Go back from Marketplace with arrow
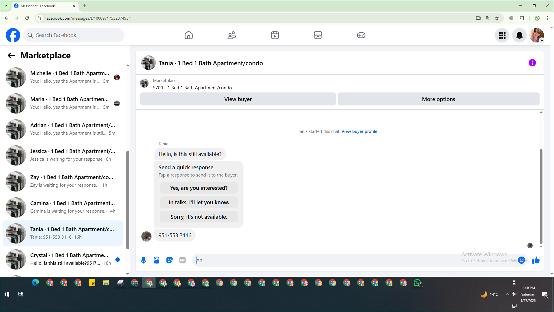Image resolution: width=554 pixels, height=312 pixels. 11,55
